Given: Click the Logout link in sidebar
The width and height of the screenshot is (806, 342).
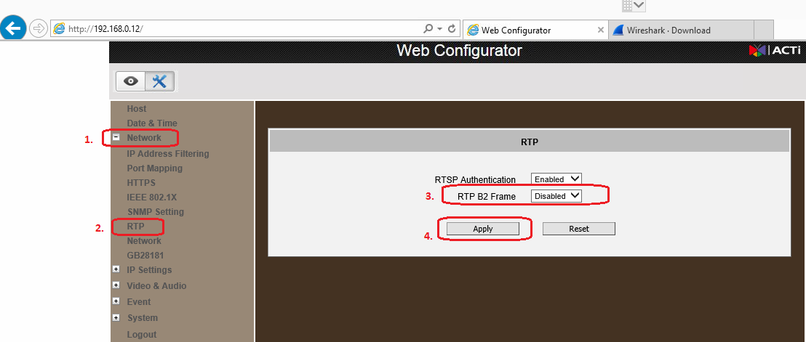Looking at the screenshot, I should coord(141,335).
